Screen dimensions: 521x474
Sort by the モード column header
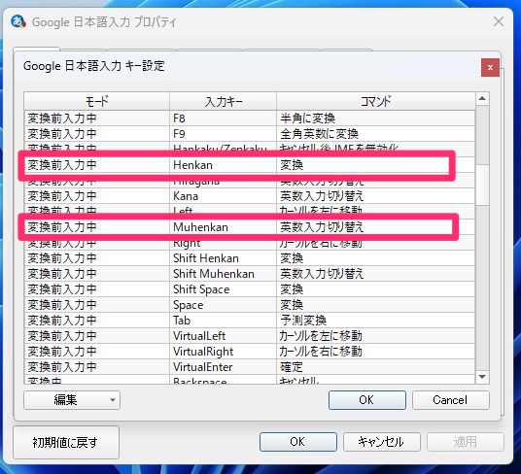pyautogui.click(x=96, y=101)
